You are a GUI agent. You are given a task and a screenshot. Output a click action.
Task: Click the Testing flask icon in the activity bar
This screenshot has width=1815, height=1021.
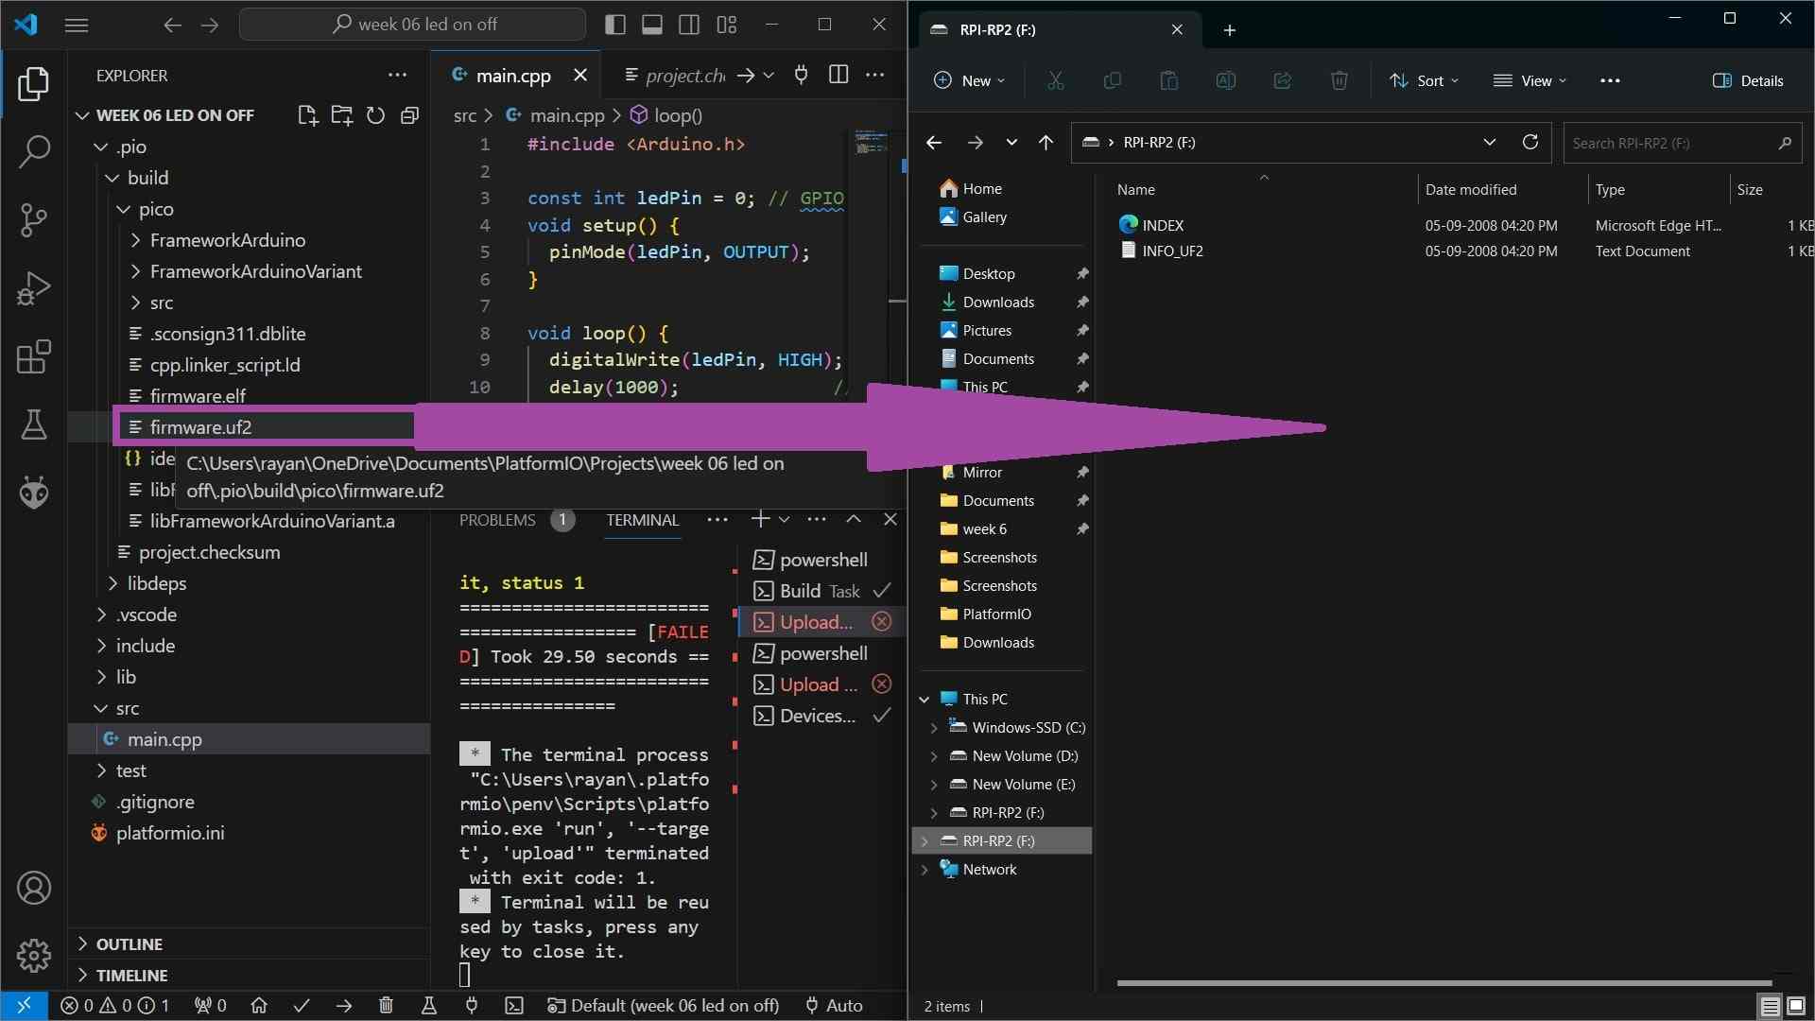pyautogui.click(x=34, y=424)
